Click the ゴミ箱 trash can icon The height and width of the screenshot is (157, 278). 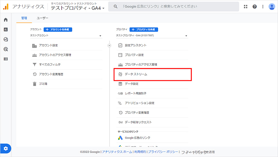pos(35,84)
